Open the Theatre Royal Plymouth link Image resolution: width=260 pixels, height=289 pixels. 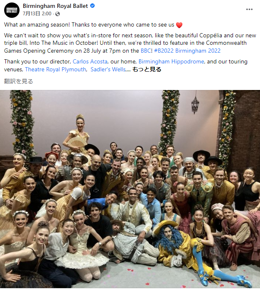[x=55, y=70]
